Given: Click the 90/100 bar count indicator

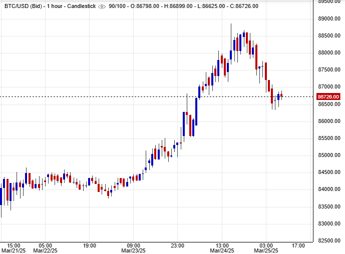Looking at the screenshot, I should click(117, 6).
